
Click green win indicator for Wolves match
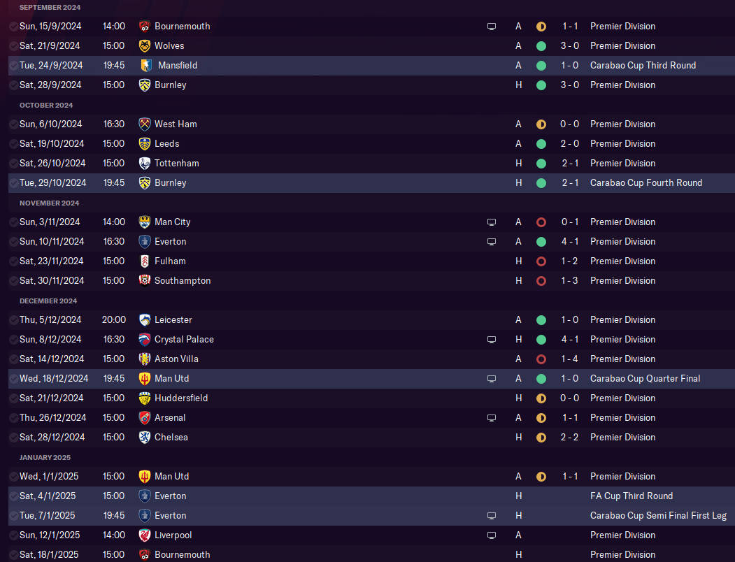coord(541,46)
